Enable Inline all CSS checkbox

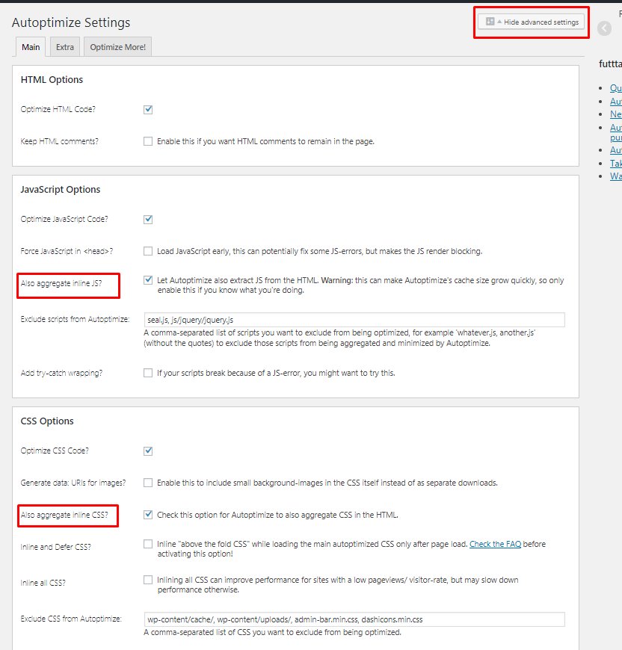(148, 580)
